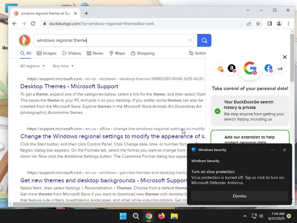Click the +4 more trackers badge
297x223 pixels.
coord(280,69)
